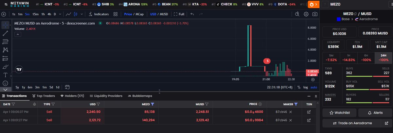The height and width of the screenshot is (133, 393).
Task: Select the 5M stats period tab
Action: click(331, 58)
